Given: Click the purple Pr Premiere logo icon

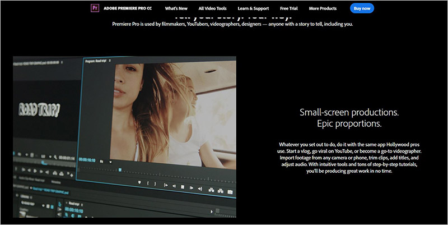Looking at the screenshot, I should 95,8.
